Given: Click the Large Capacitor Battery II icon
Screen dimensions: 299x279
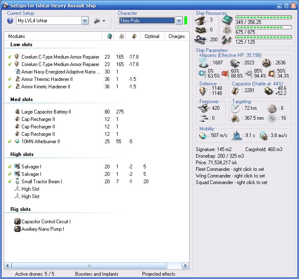Looking at the screenshot, I should click(17, 111).
